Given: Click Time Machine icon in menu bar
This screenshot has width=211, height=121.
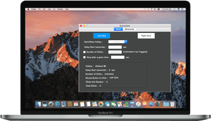Looking at the screenshot, I should pyautogui.click(x=145, y=9).
